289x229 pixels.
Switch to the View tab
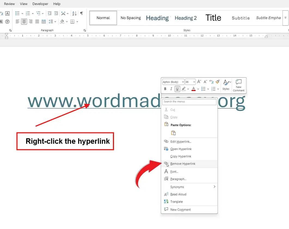24,4
